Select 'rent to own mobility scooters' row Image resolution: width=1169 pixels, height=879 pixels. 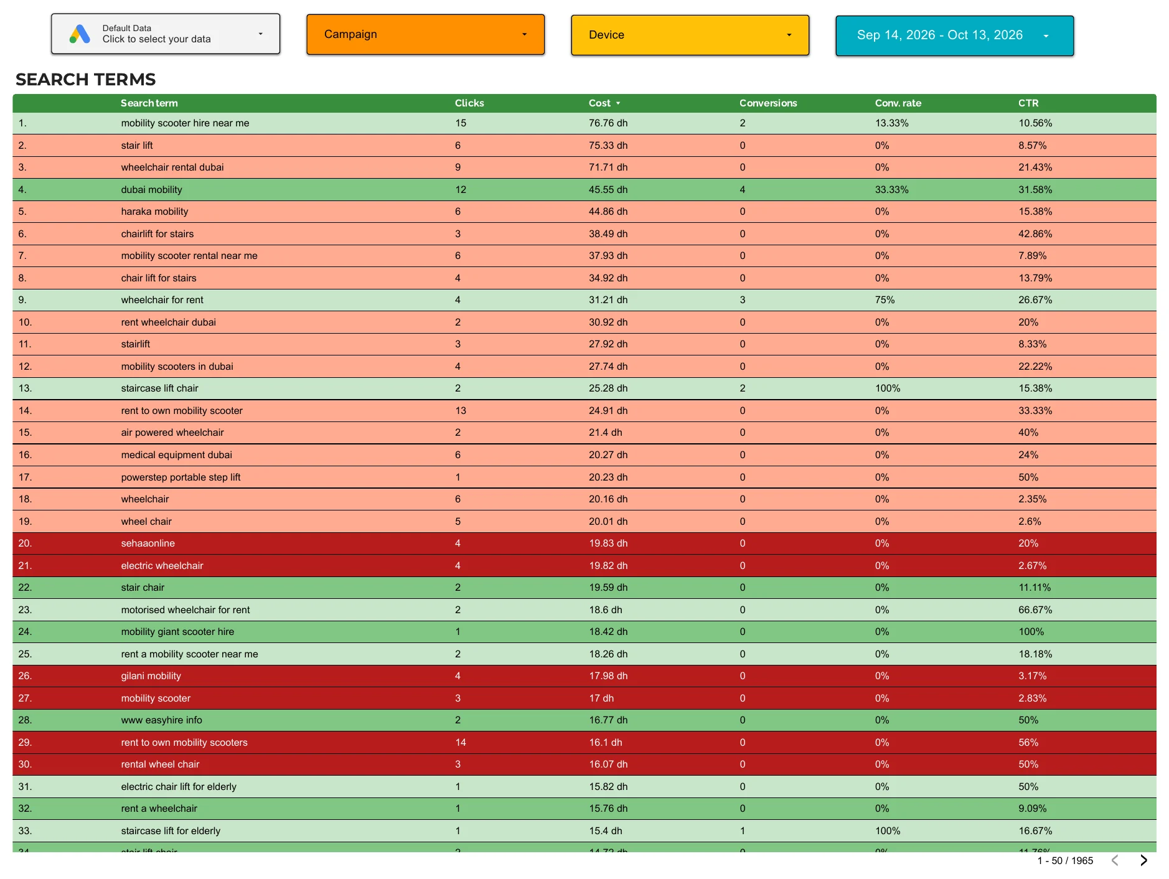point(584,743)
